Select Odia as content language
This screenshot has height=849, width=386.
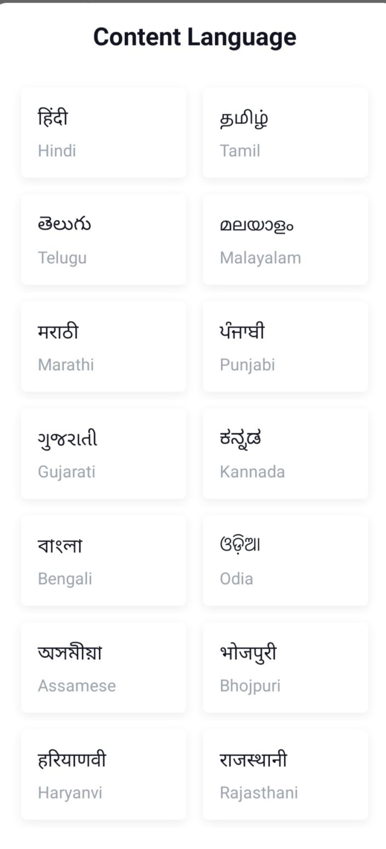pyautogui.click(x=285, y=561)
